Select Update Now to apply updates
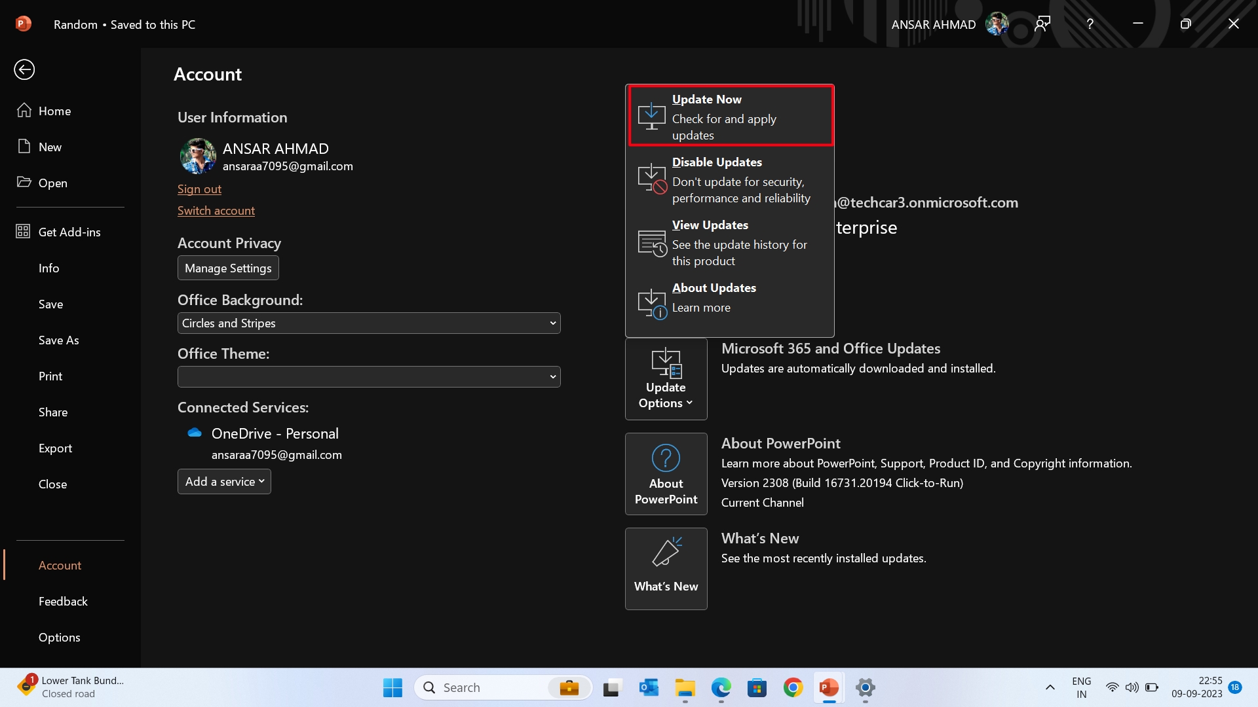The width and height of the screenshot is (1258, 707). (730, 116)
